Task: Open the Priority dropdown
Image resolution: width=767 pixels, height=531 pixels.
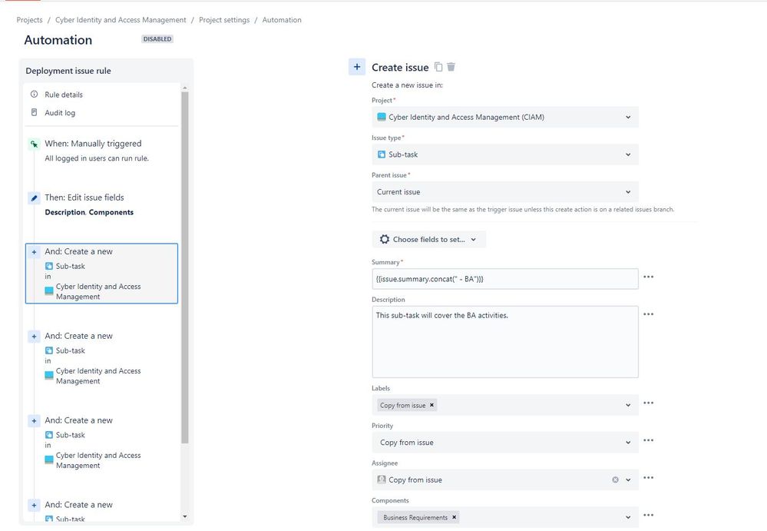Action: tap(505, 443)
